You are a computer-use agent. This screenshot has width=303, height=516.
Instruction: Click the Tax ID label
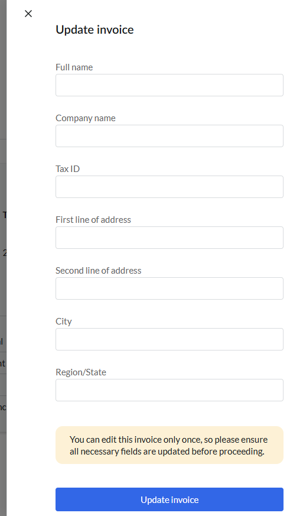pos(67,169)
